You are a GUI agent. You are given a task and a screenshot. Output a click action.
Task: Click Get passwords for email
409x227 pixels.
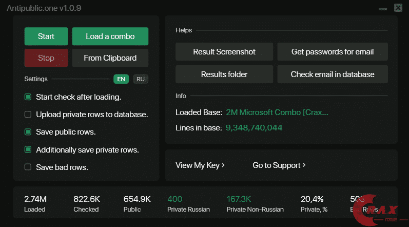332,52
